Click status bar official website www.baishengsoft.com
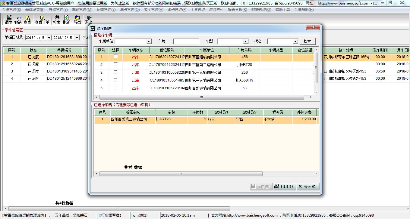 [x=252, y=215]
